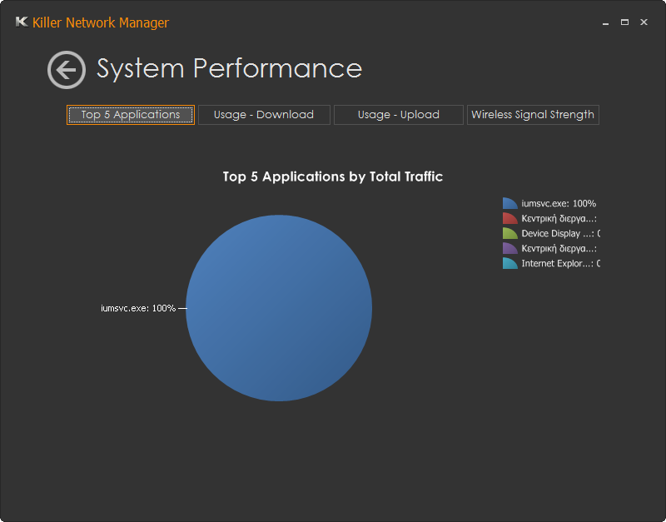Click the legend text 'iumsvc.exe: 100%'
666x522 pixels.
click(x=559, y=203)
